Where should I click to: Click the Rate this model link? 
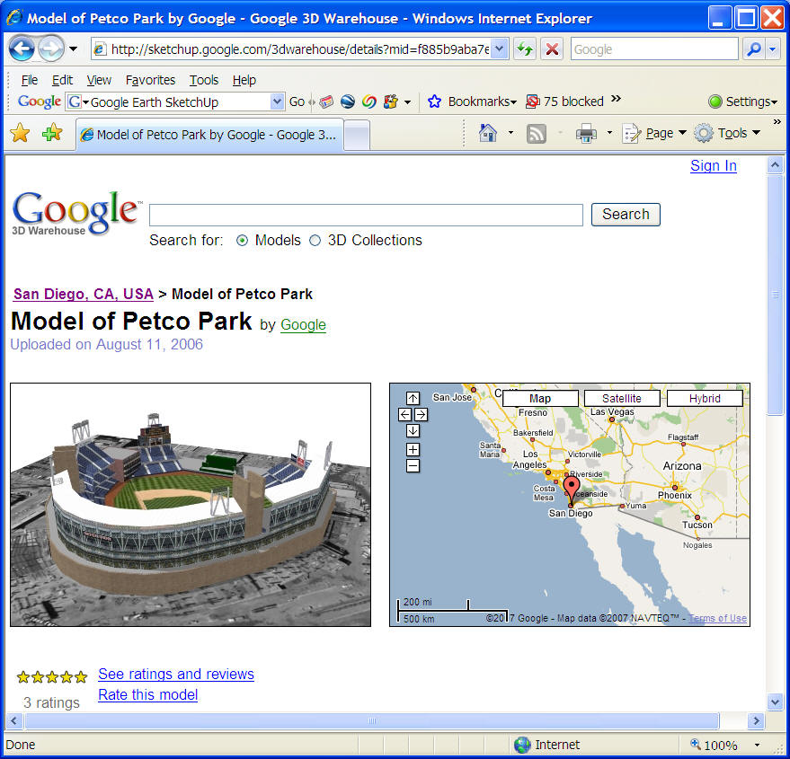pos(147,695)
